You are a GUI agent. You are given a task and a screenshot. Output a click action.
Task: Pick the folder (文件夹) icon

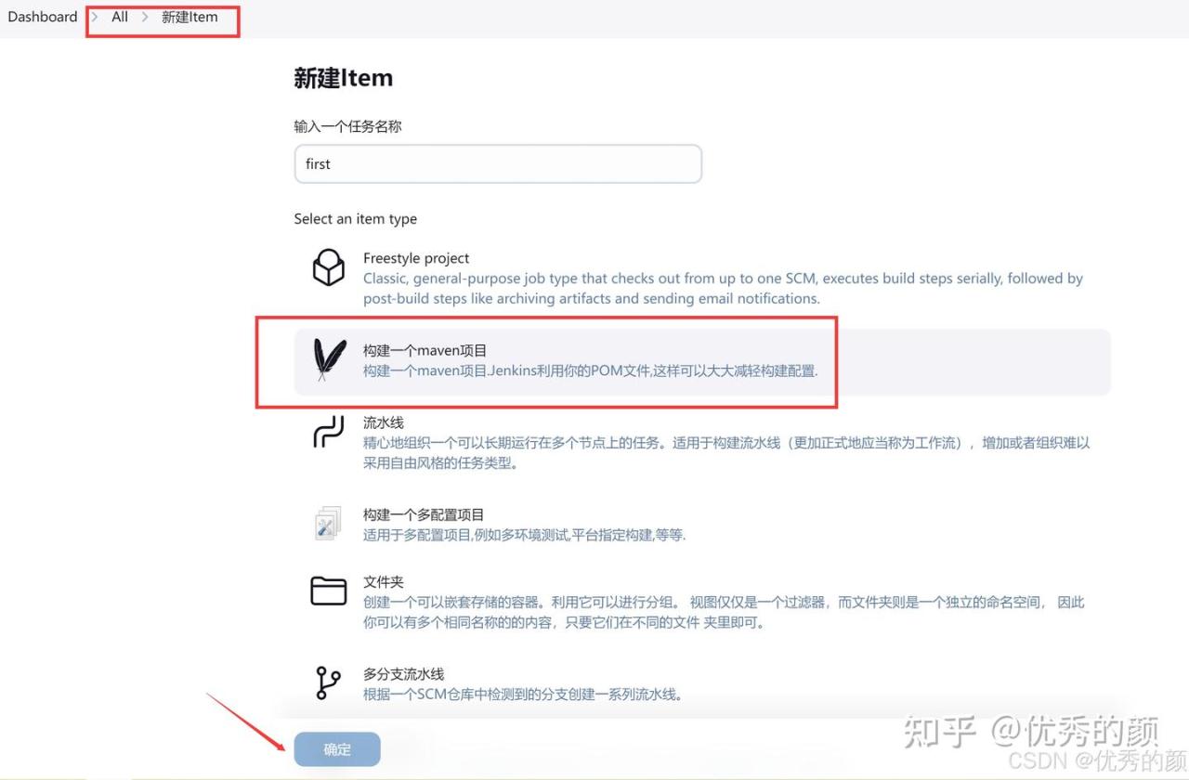click(x=329, y=591)
